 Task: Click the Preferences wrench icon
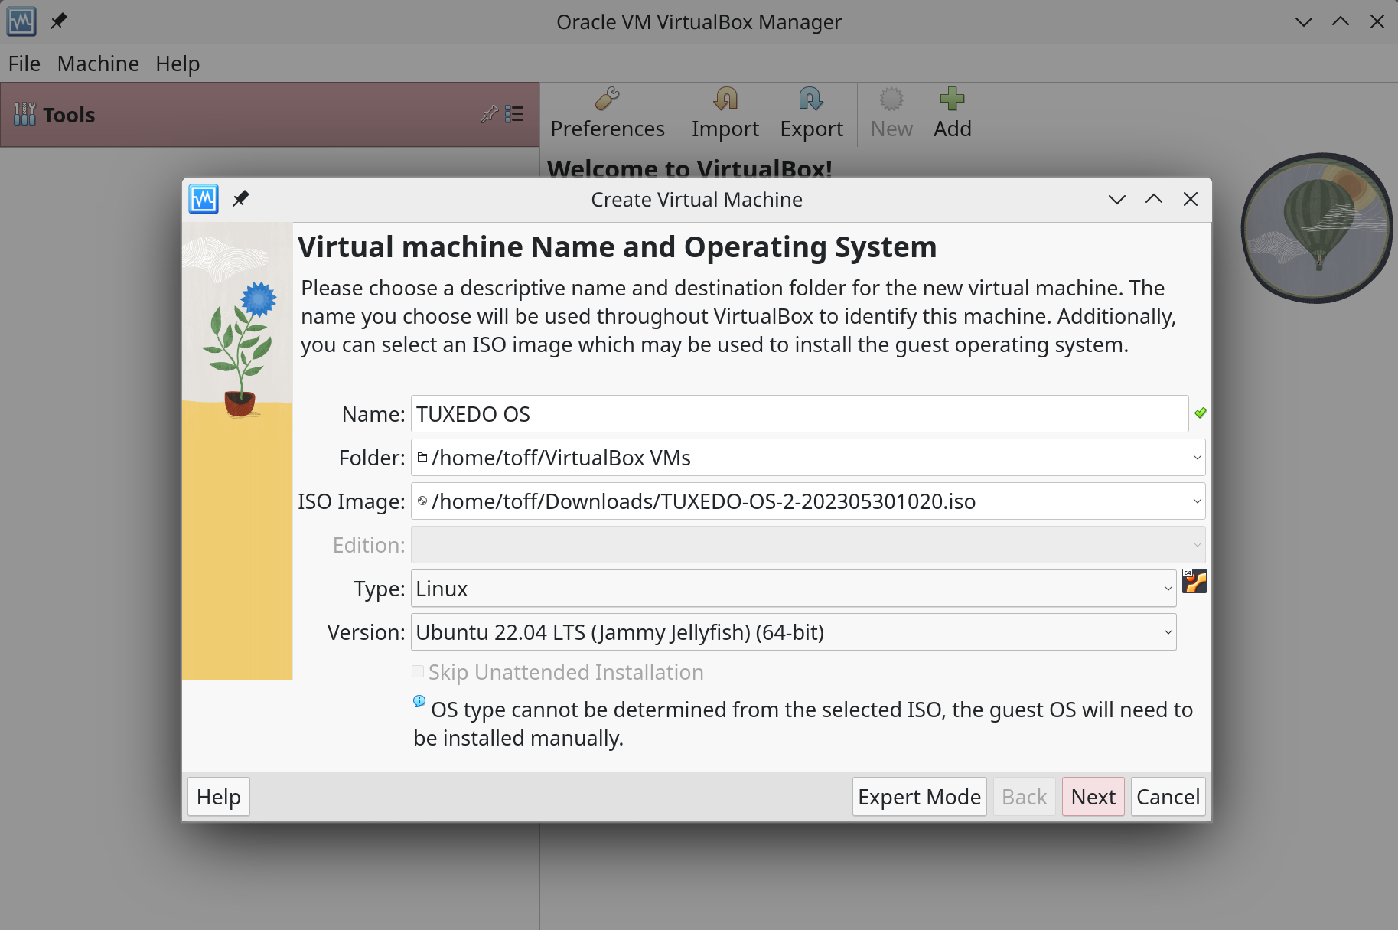pos(608,100)
